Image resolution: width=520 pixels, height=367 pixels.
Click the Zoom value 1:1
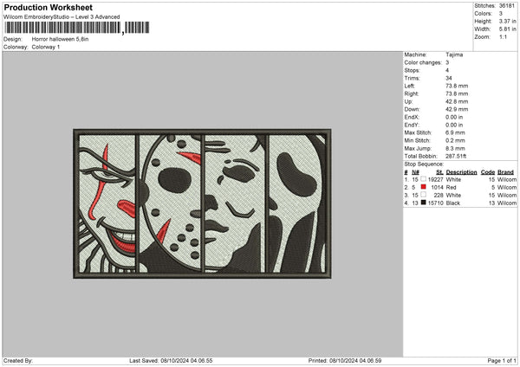503,36
